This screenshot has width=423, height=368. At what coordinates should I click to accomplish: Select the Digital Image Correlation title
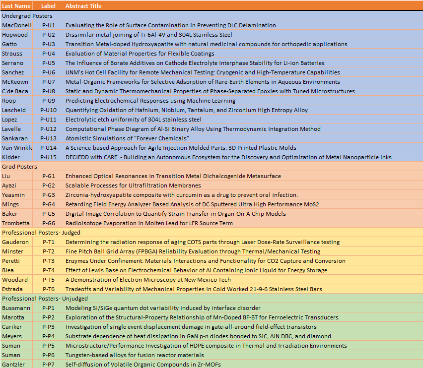(176, 214)
